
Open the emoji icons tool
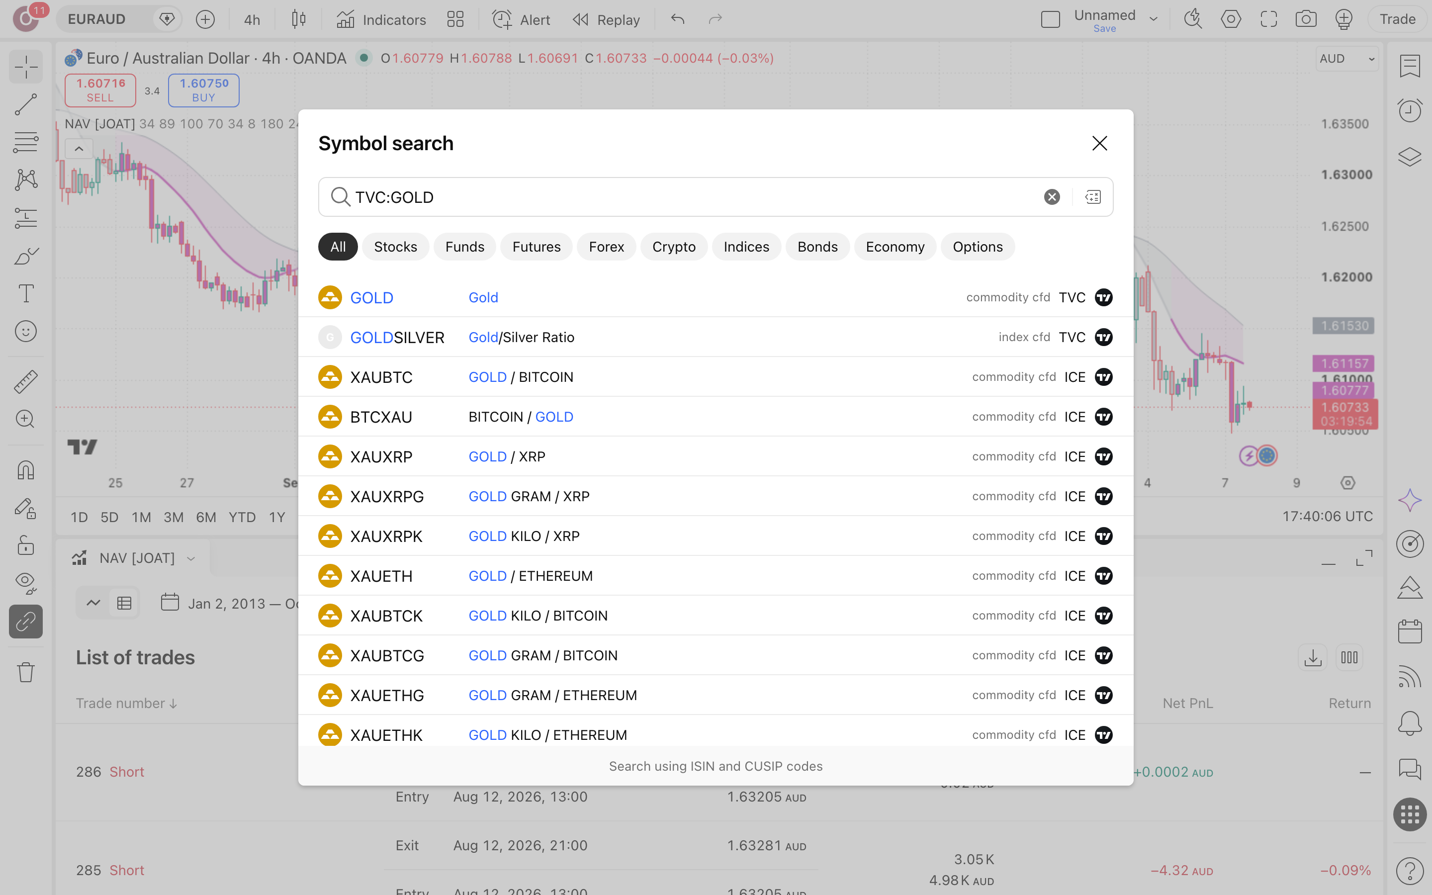25,332
